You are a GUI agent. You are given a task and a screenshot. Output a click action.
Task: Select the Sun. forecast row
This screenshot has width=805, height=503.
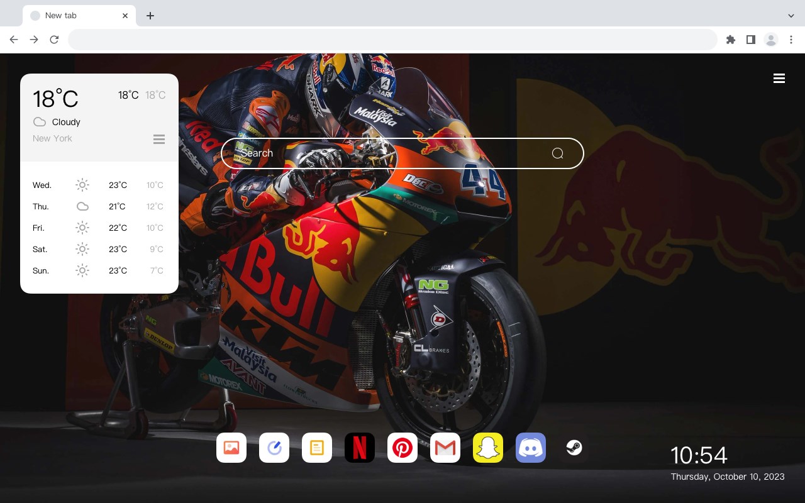click(99, 270)
